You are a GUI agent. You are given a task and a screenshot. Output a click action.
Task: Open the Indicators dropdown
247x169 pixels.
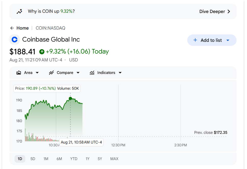(106, 73)
